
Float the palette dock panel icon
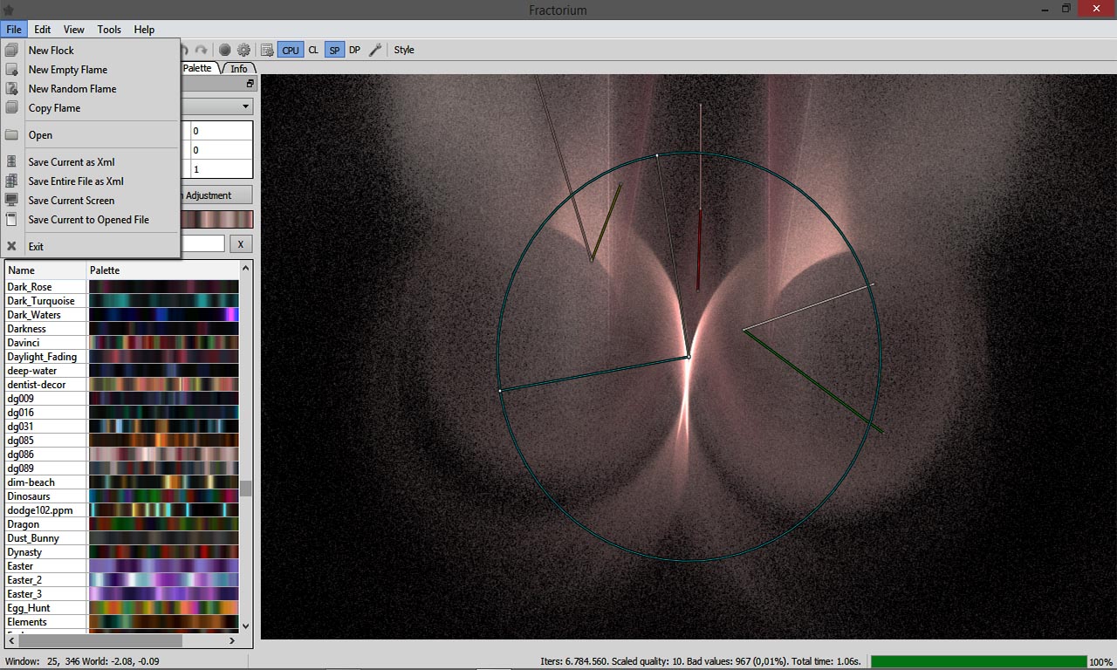(x=250, y=84)
